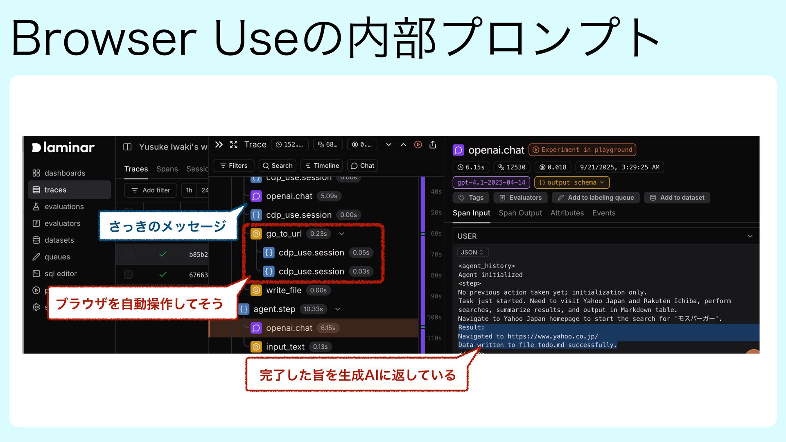
Task: Open the queues pencil item
Action: pyautogui.click(x=51, y=257)
